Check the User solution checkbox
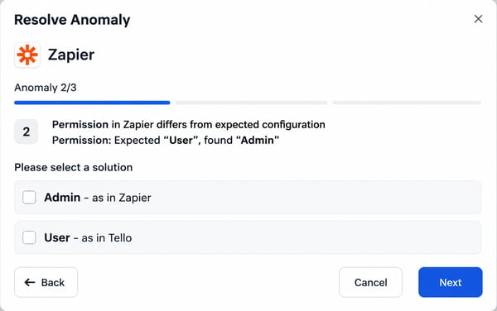This screenshot has height=311, width=497. pos(29,237)
